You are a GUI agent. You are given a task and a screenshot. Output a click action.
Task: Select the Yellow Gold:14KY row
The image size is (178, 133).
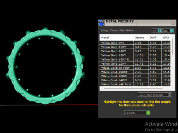(135, 51)
